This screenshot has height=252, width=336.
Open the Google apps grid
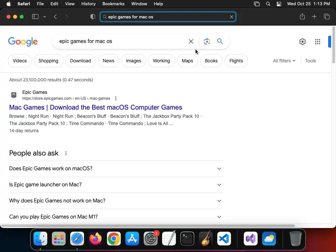(318, 42)
